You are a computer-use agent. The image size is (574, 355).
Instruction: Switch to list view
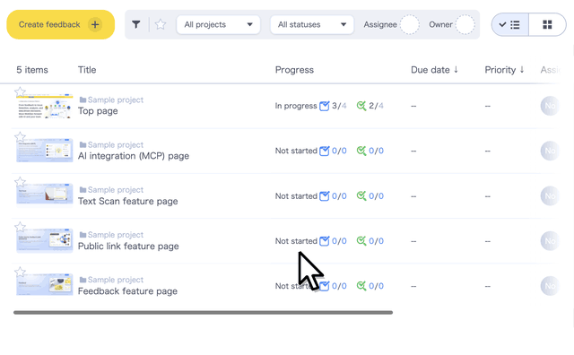(510, 24)
